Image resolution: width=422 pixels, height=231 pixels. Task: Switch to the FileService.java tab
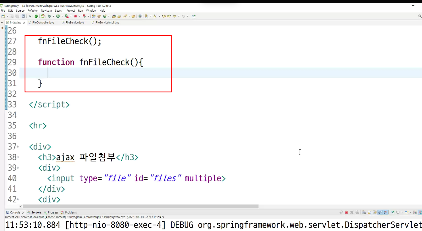pyautogui.click(x=73, y=23)
